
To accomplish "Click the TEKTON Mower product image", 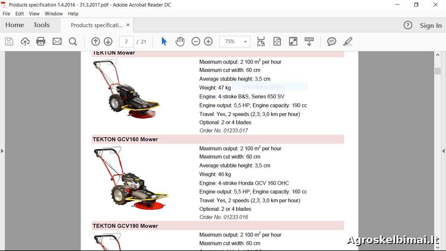I will pos(126,89).
